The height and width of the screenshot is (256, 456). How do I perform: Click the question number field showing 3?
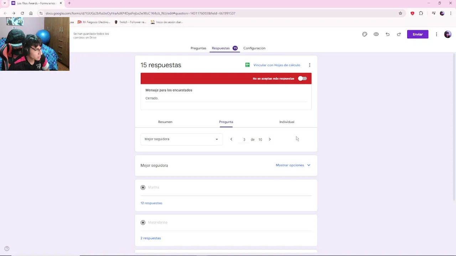point(244,139)
